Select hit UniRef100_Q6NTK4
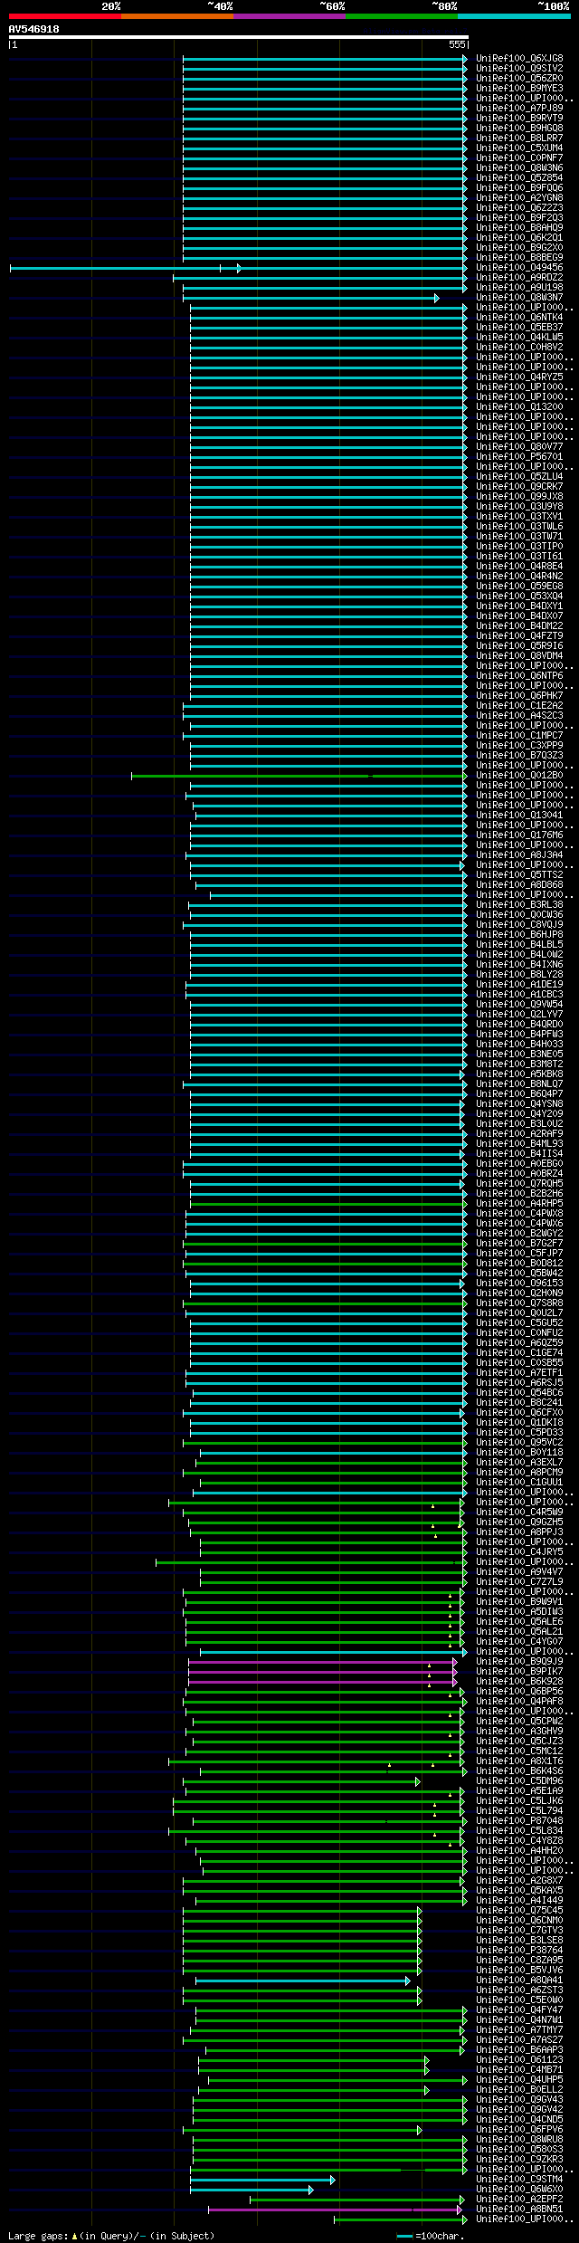The width and height of the screenshot is (579, 2243). 519,317
